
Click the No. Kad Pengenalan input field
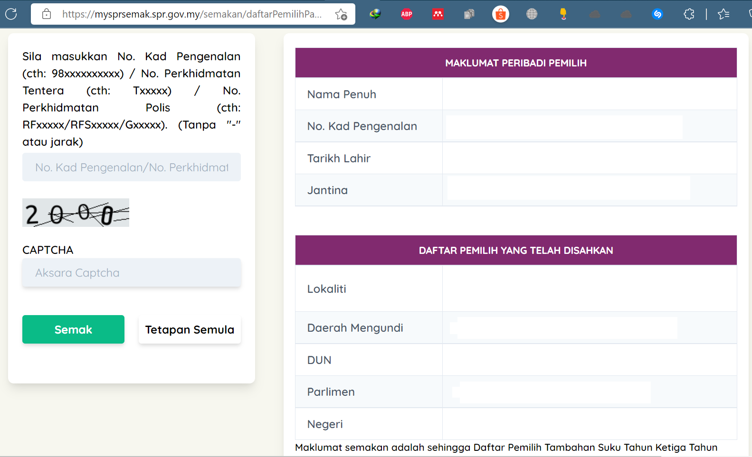[x=132, y=167]
